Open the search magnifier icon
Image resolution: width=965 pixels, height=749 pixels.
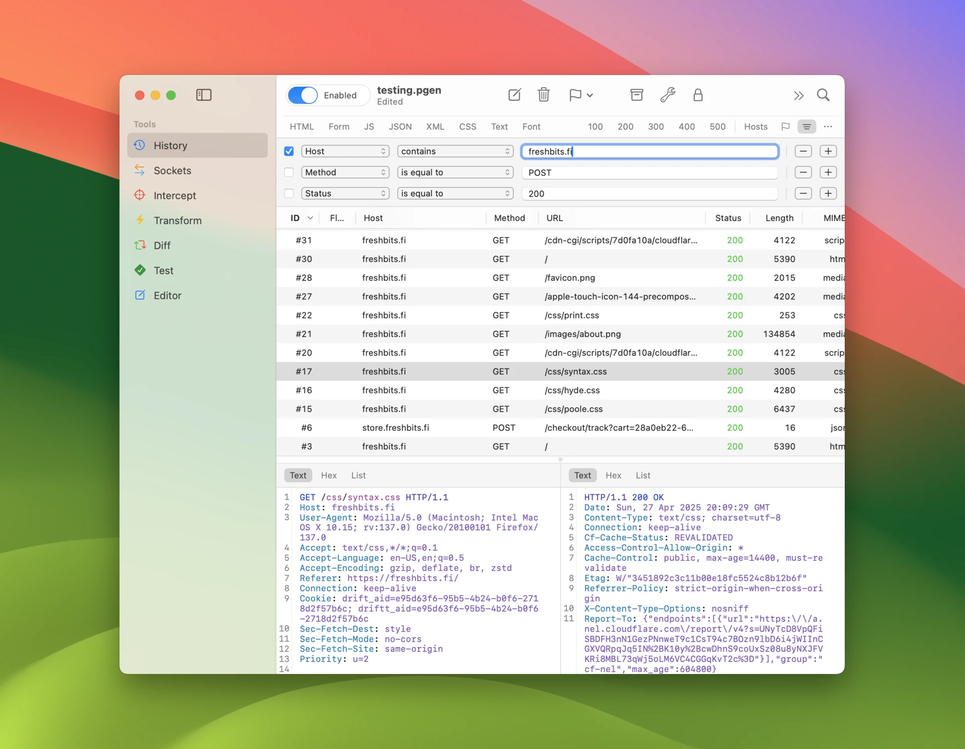click(823, 95)
